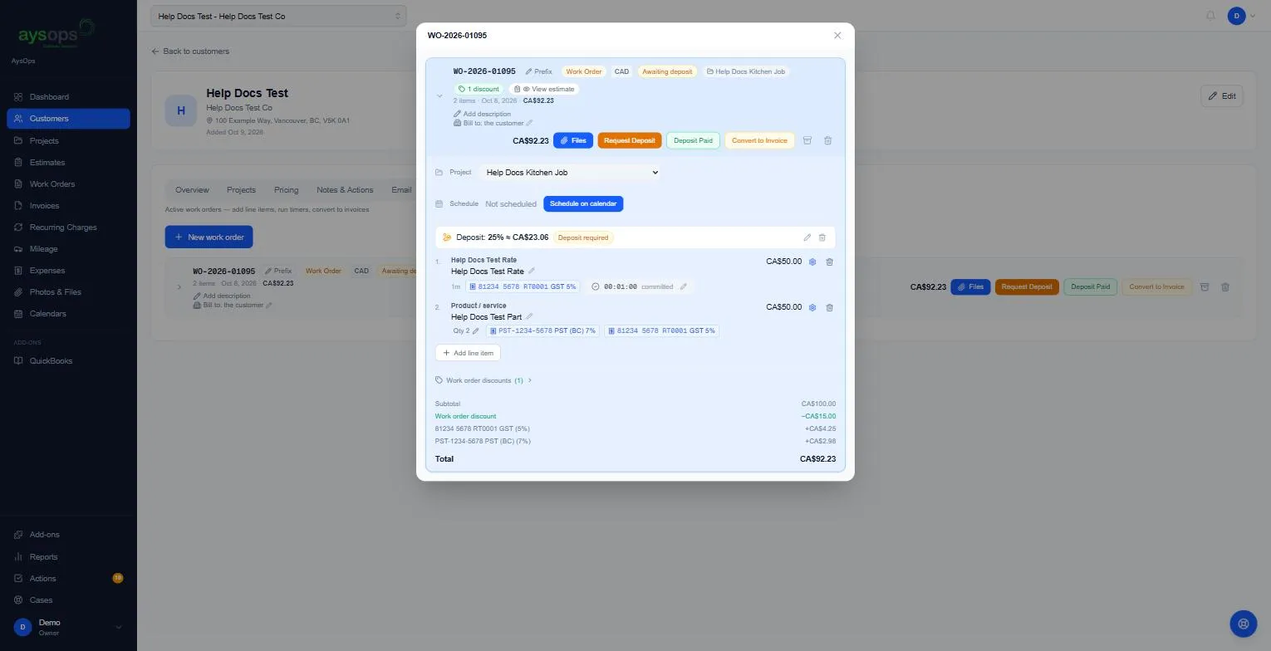Edit the deposit with the pencil icon
The image size is (1271, 651).
point(807,237)
